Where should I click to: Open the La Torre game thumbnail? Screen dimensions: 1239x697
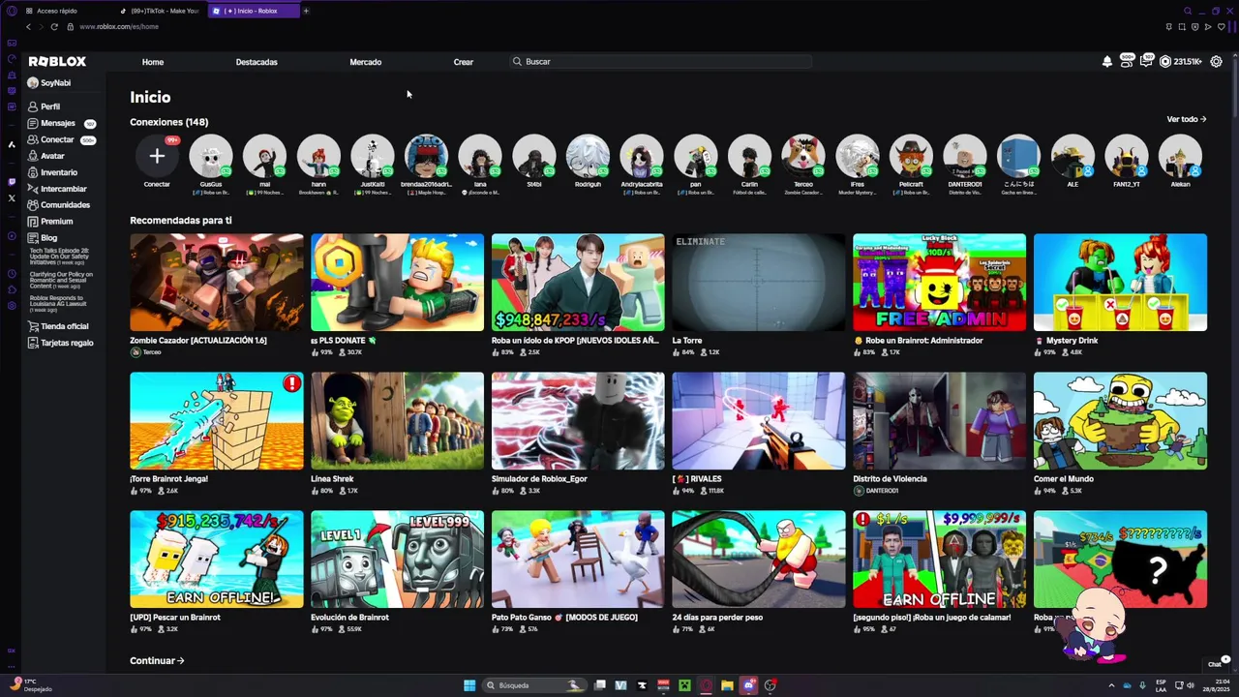pos(759,283)
